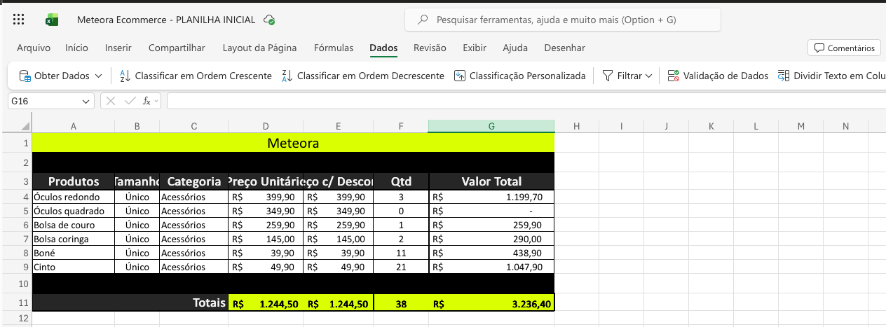Switch to Layout da Página tab
This screenshot has height=327, width=886.
[259, 48]
